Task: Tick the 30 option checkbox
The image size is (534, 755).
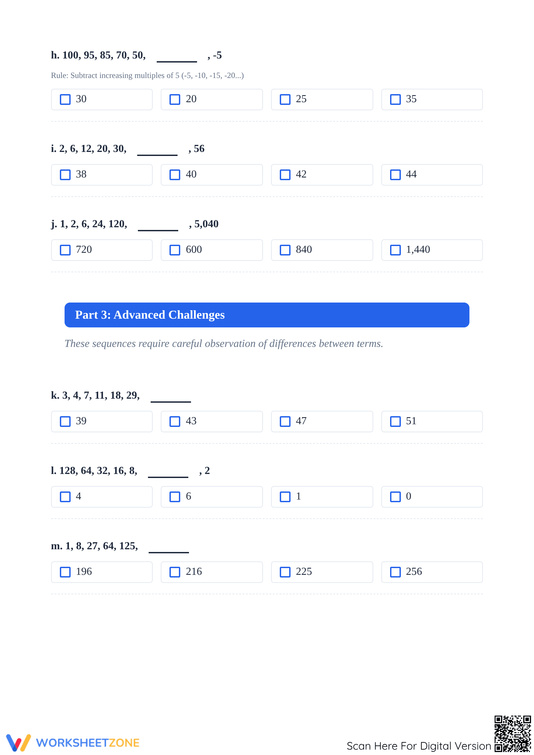Action: [x=65, y=100]
